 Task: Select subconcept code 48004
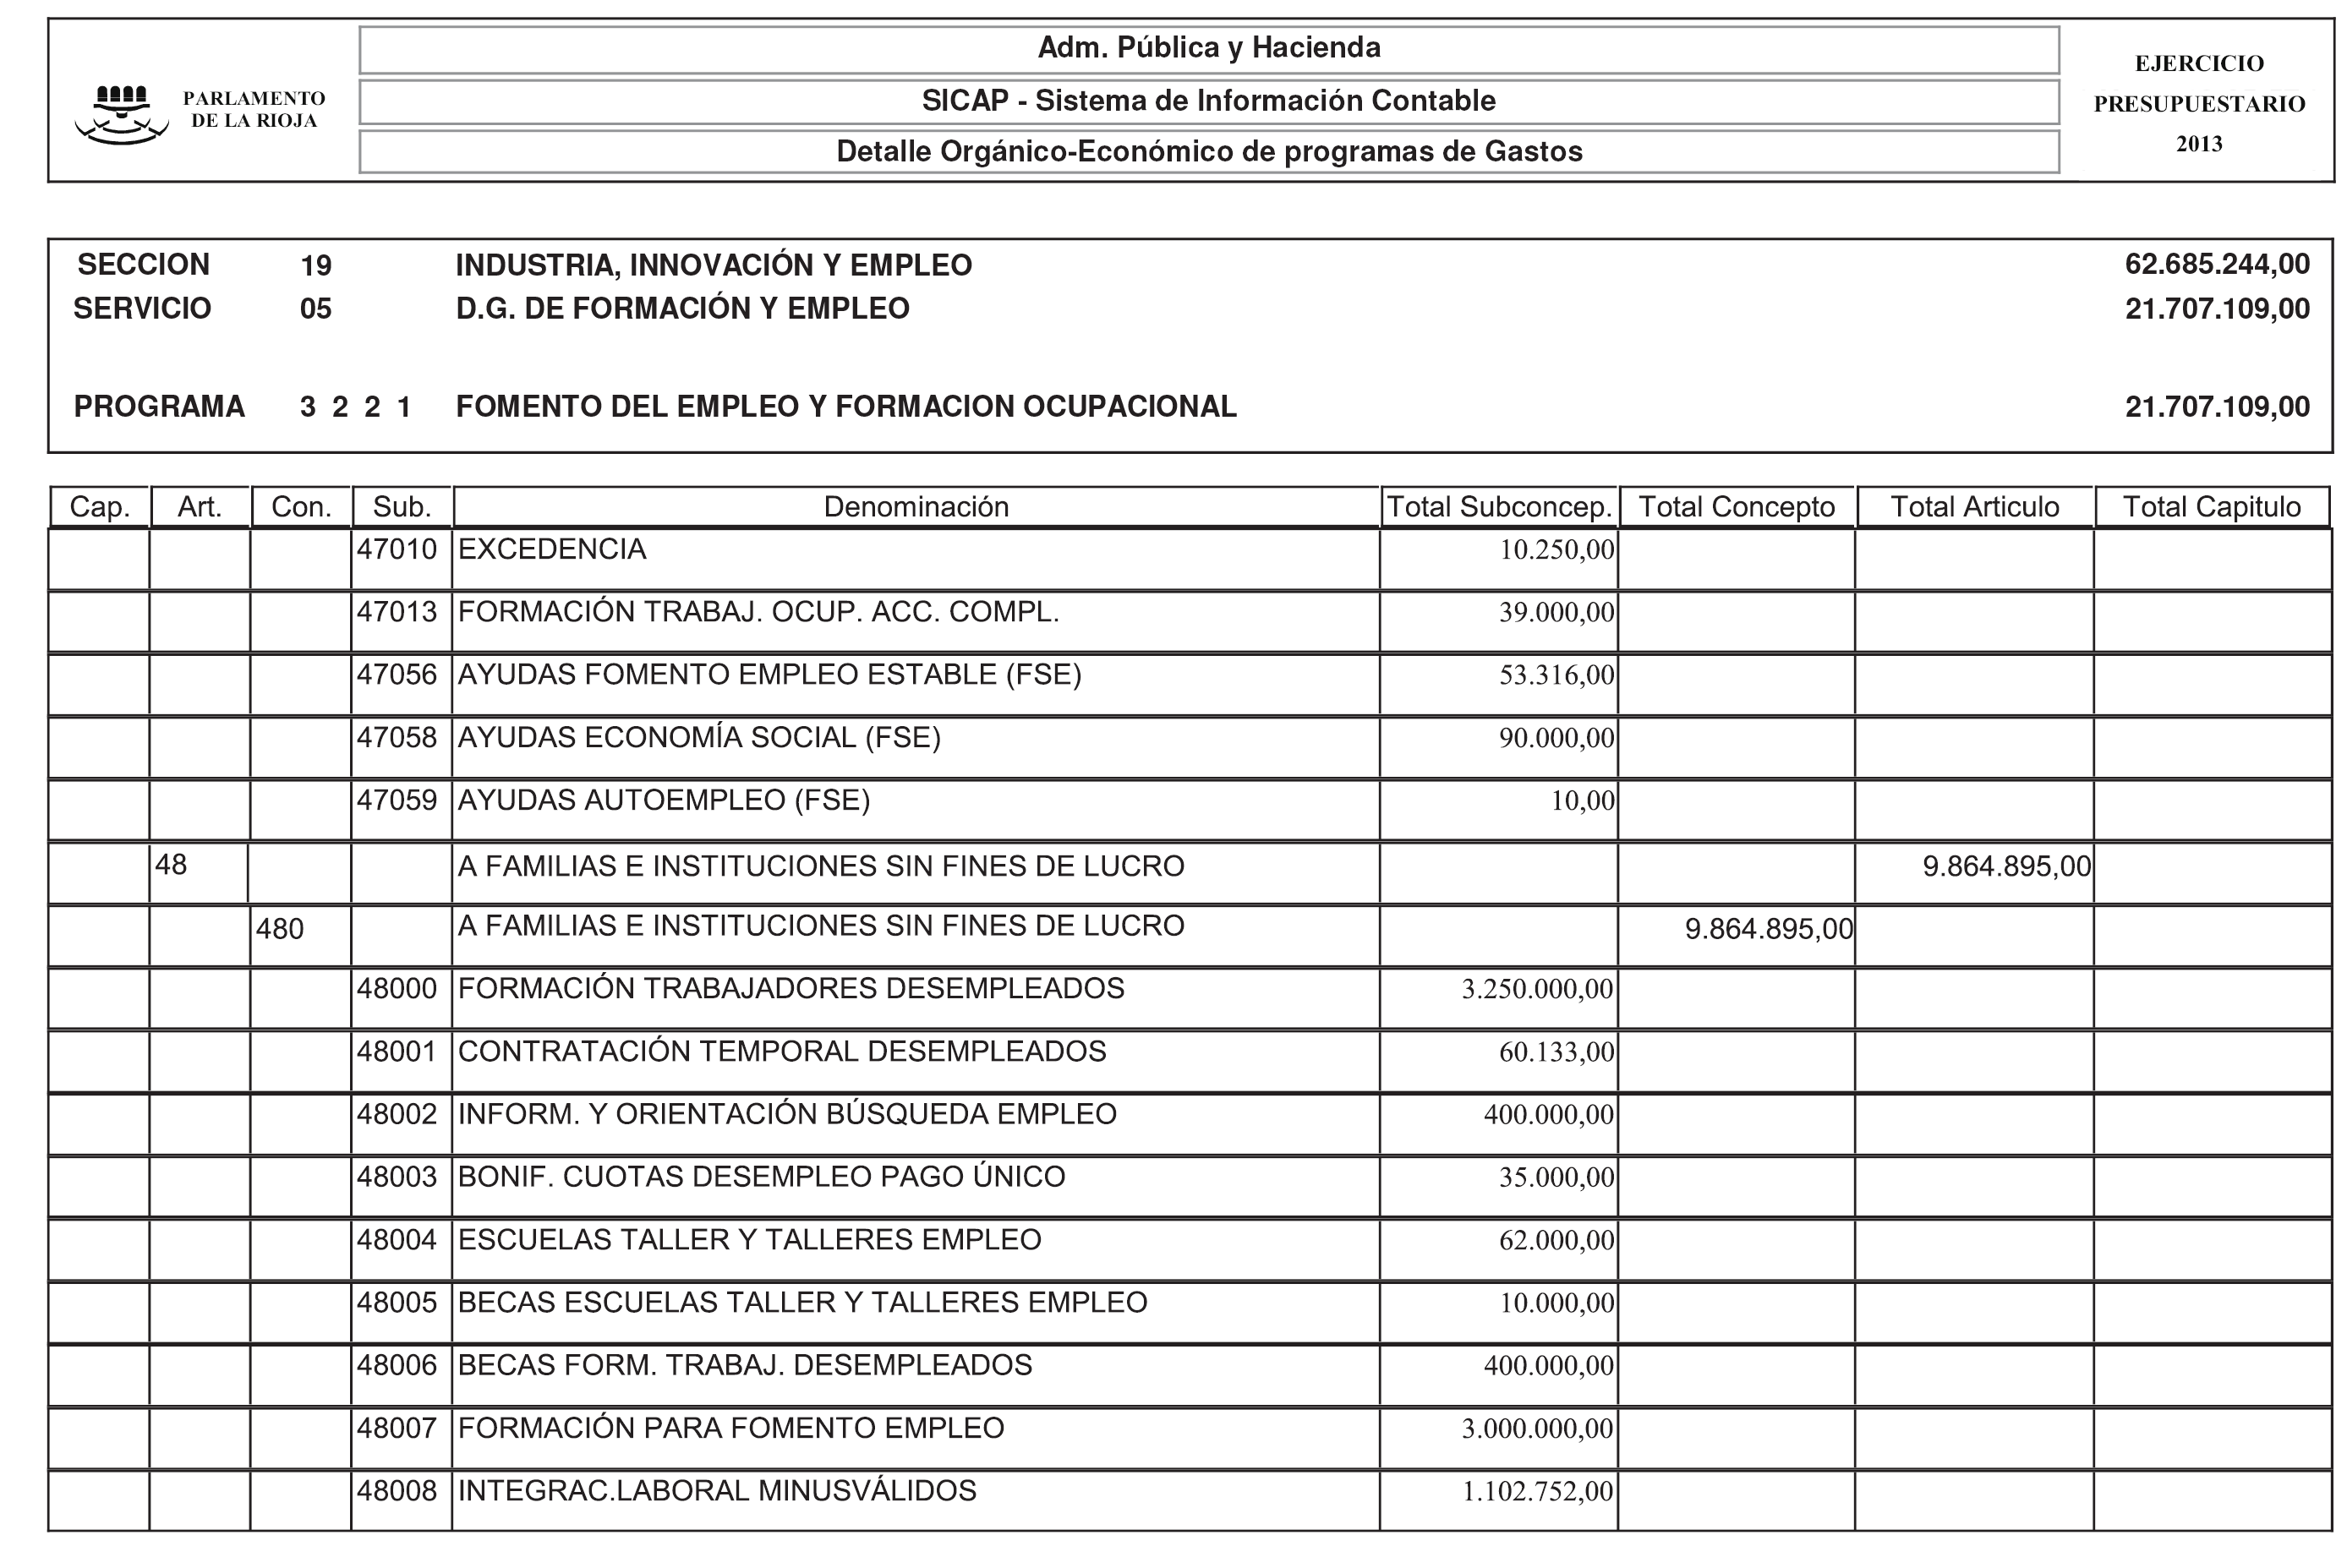(x=397, y=1240)
